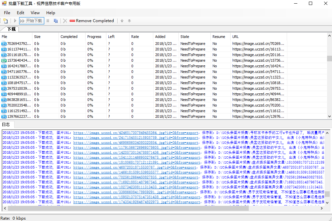Open the Help menu
The height and width of the screenshot is (221, 332).
[51, 13]
